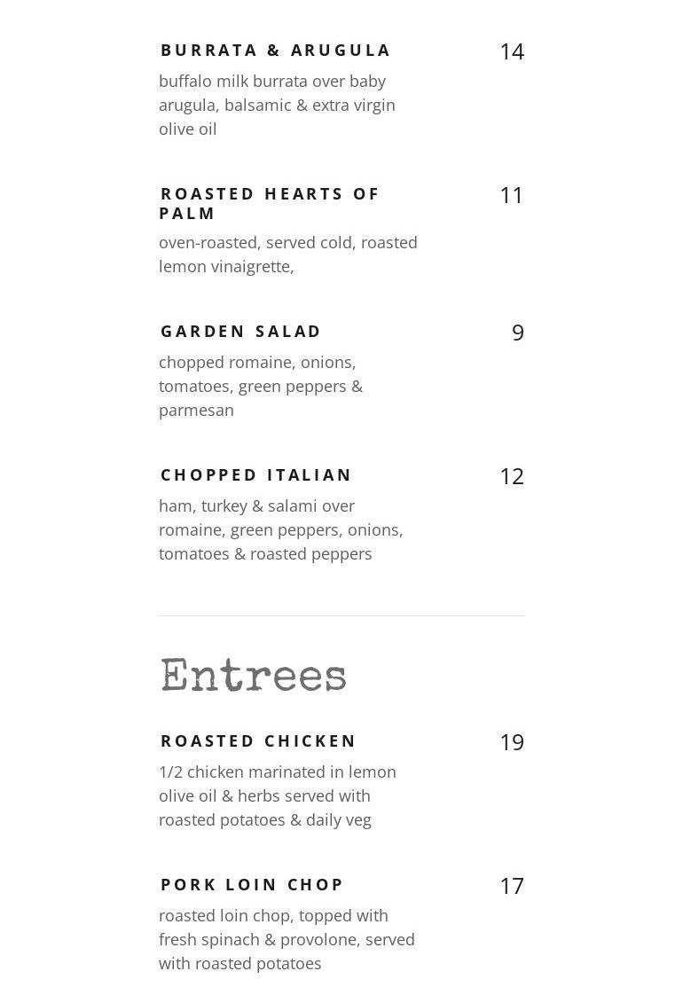The image size is (683, 987).
Task: Click the chopped romaine description text
Action: tap(261, 386)
